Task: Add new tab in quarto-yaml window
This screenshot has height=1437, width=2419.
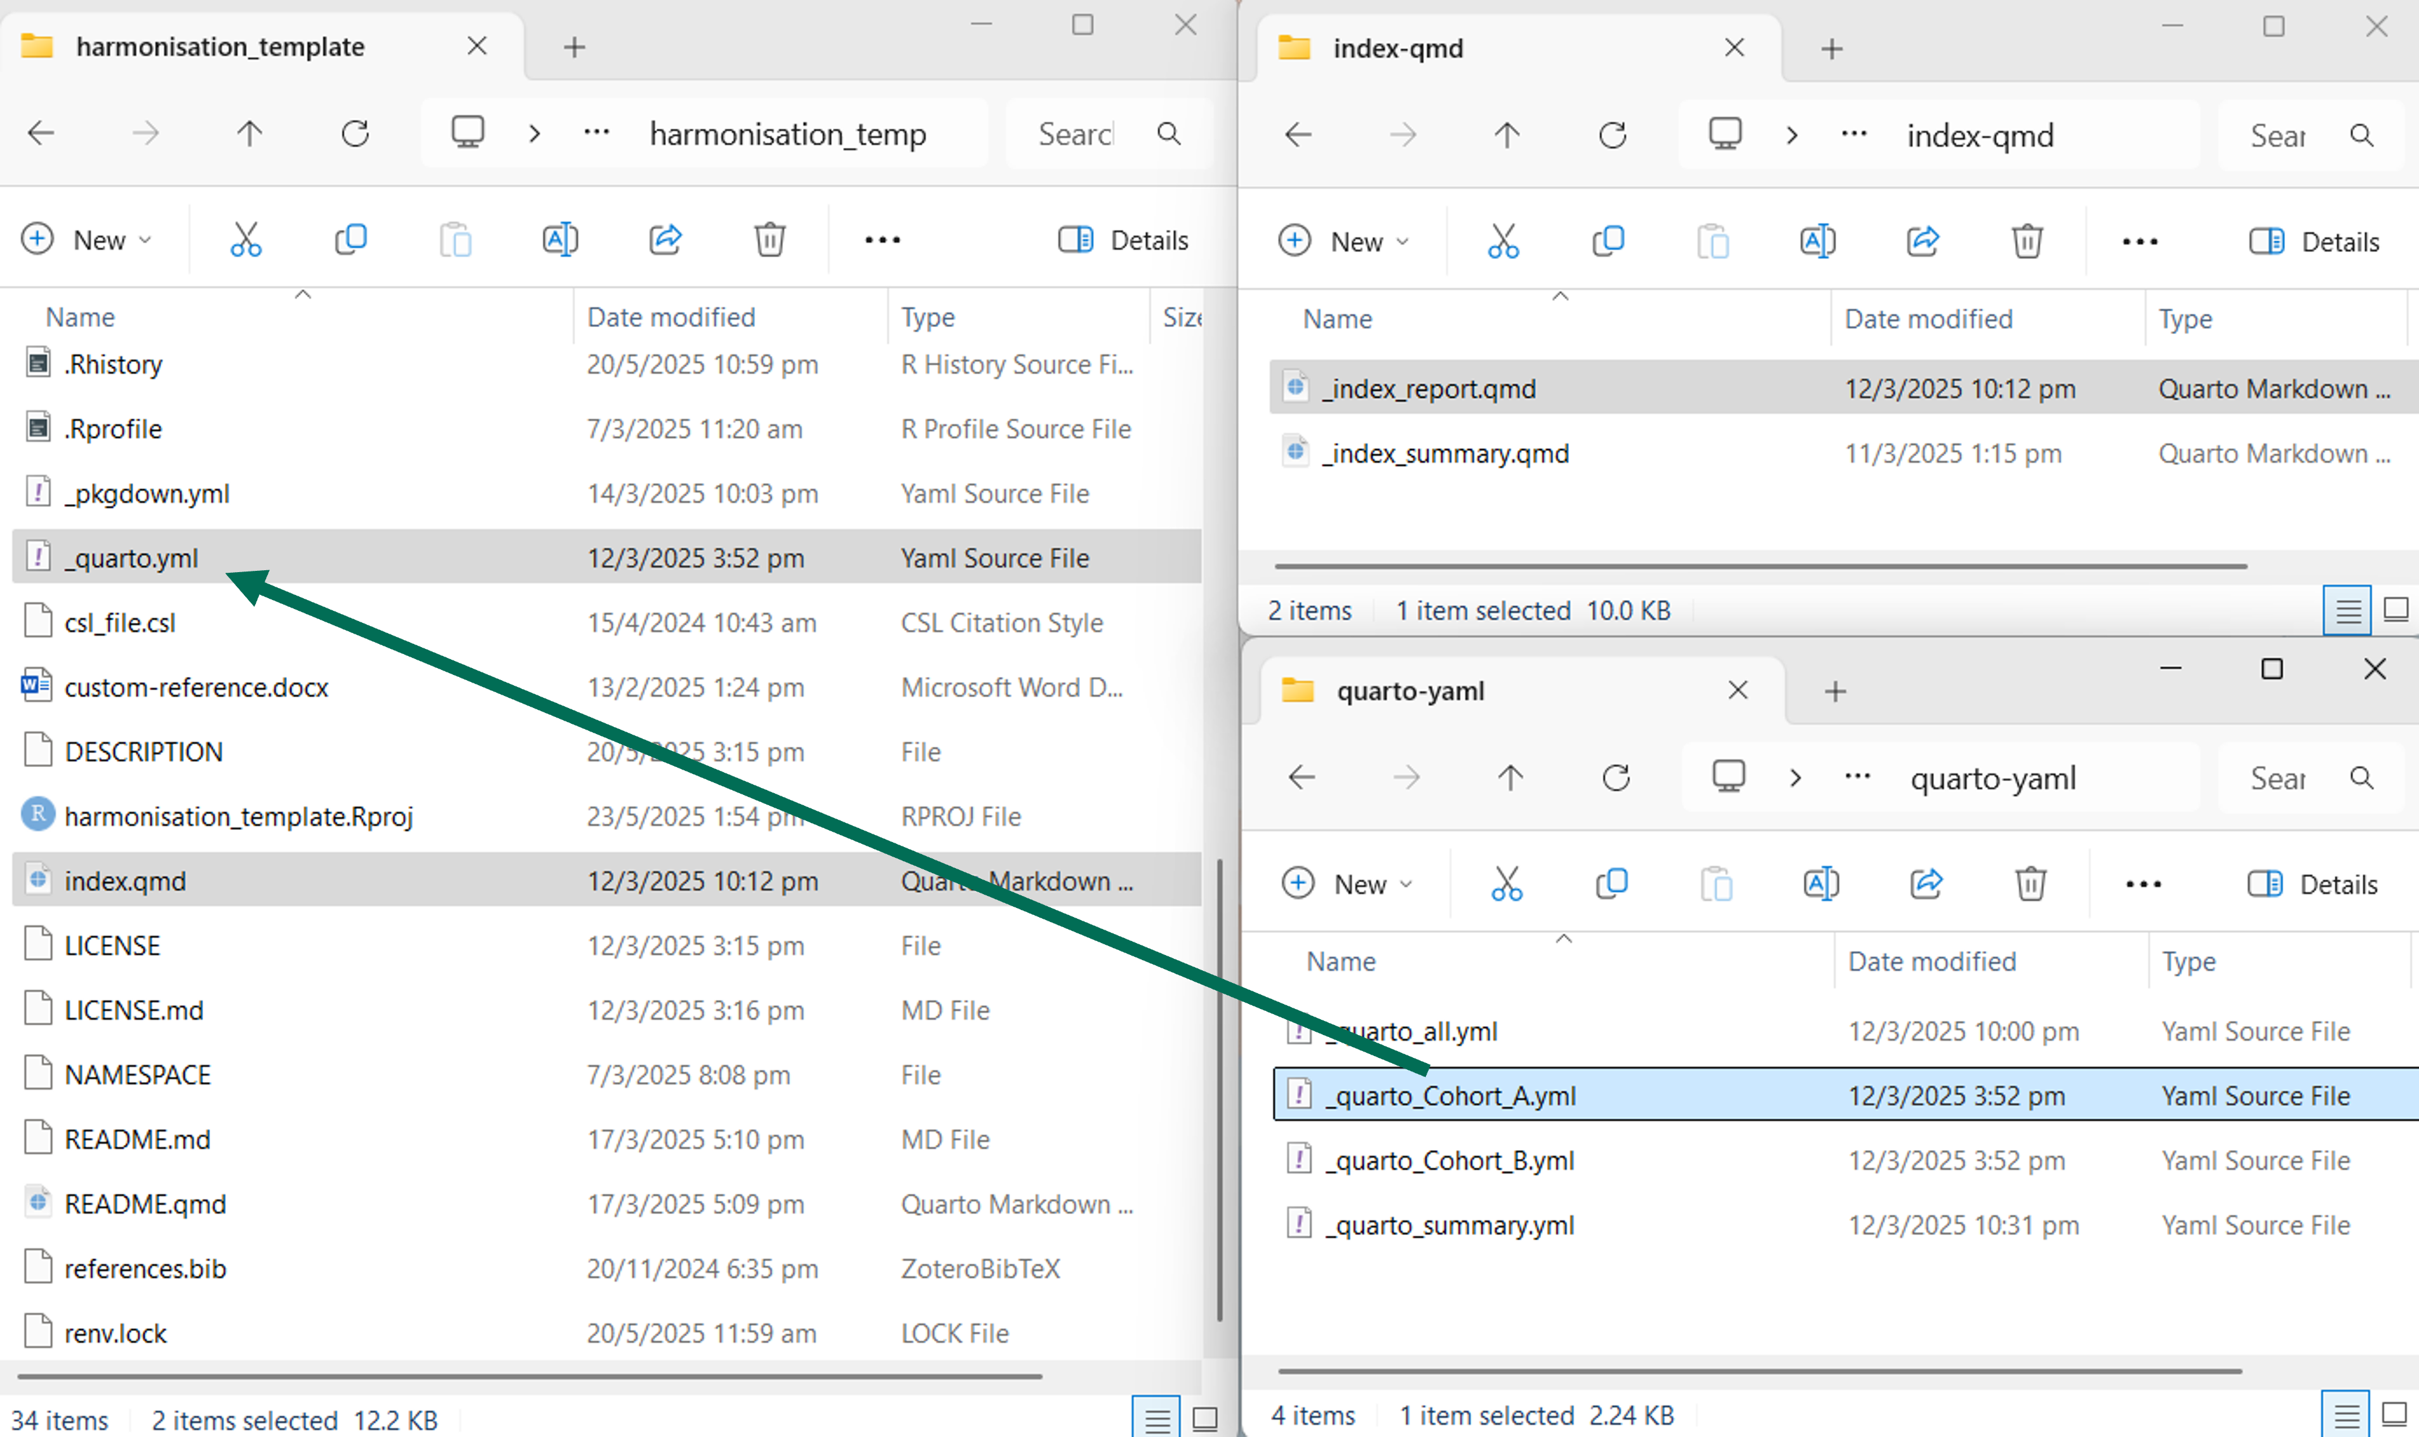Action: click(1836, 692)
